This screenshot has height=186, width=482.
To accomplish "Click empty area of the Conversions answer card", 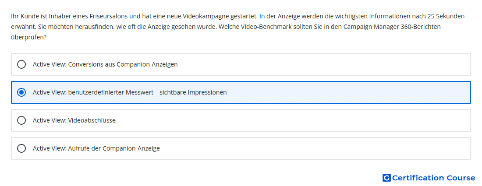I will point(323,64).
